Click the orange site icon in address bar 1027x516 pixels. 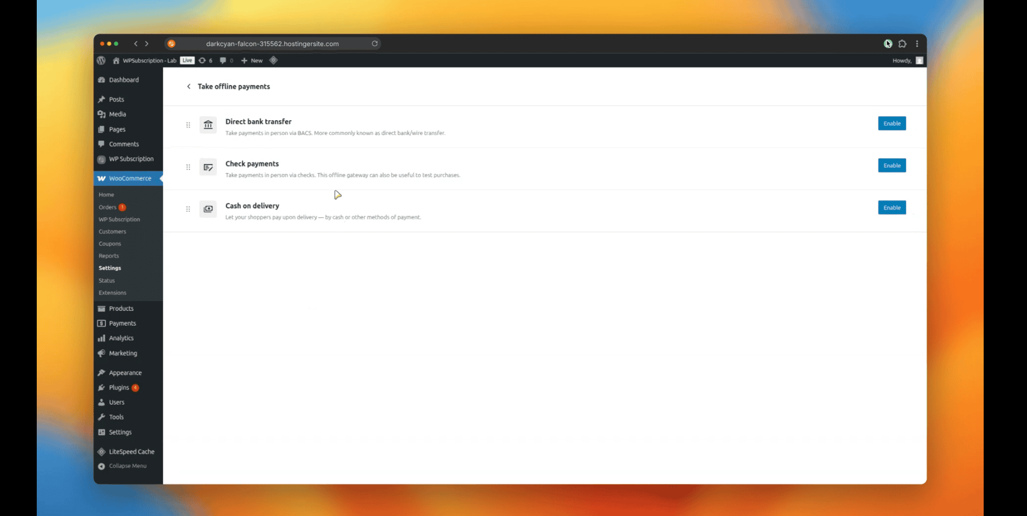[x=171, y=44]
